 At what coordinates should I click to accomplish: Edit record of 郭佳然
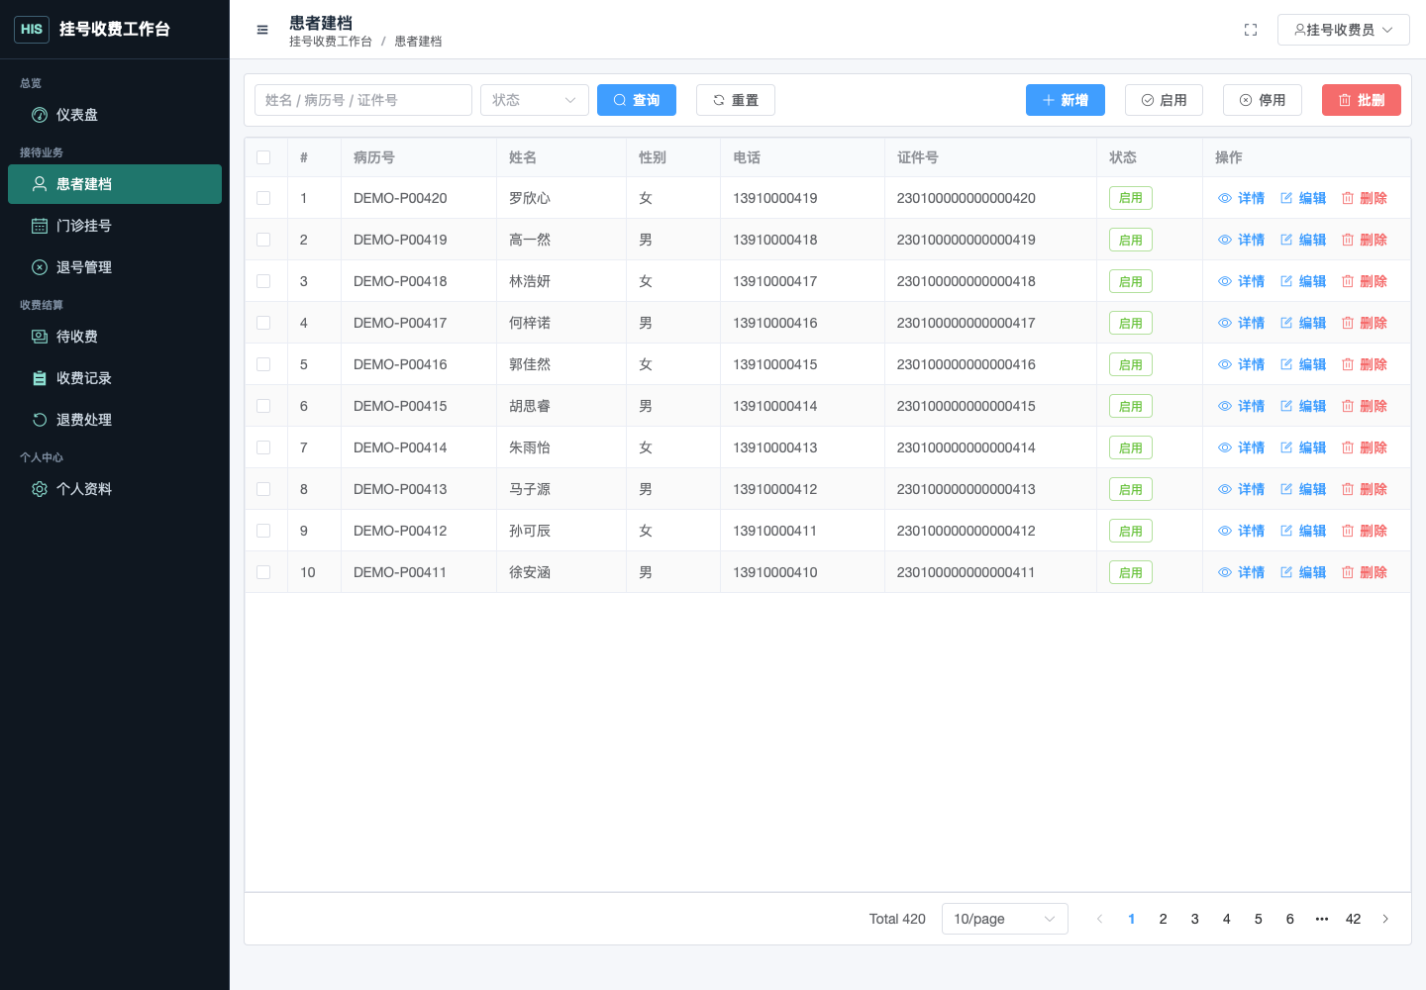[1302, 364]
